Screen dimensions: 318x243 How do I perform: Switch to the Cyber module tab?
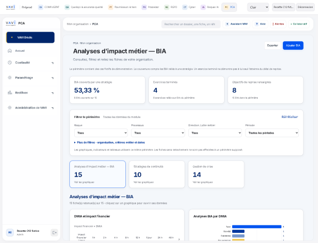point(189,7)
